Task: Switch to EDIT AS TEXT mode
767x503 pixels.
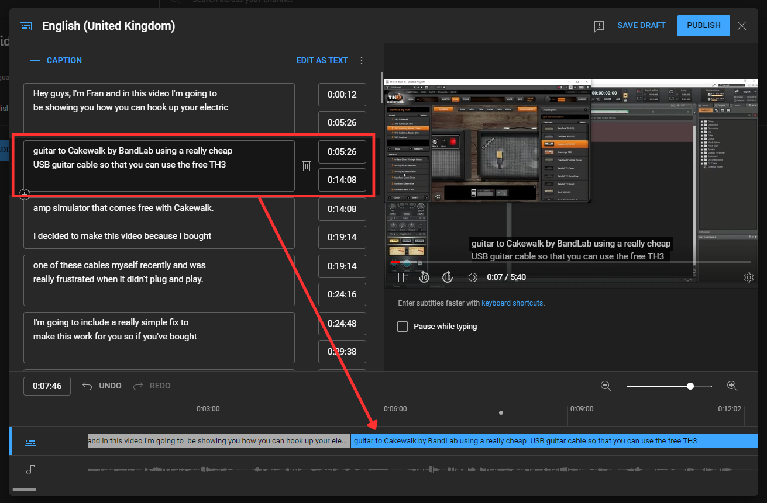Action: (322, 60)
